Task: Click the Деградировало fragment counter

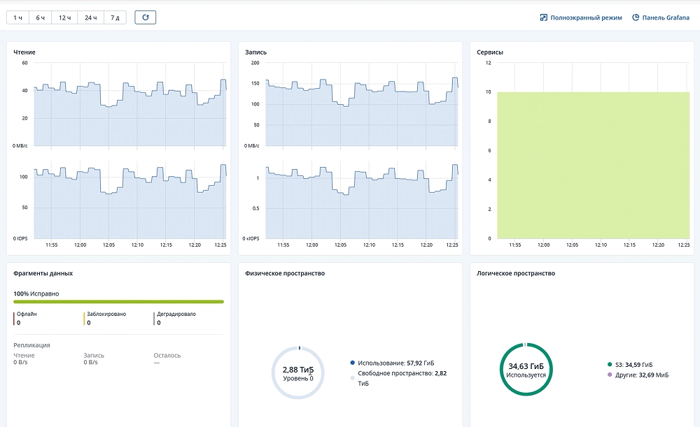Action: pyautogui.click(x=175, y=319)
